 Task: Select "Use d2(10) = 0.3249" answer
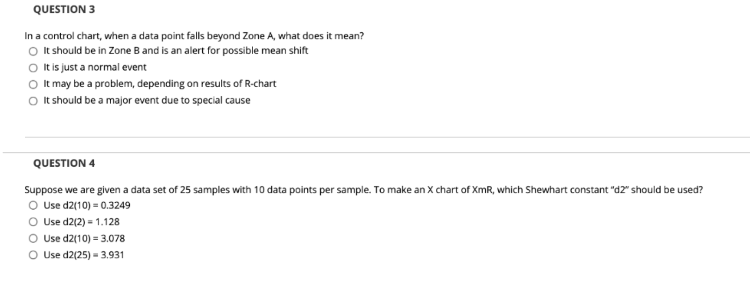click(x=34, y=206)
